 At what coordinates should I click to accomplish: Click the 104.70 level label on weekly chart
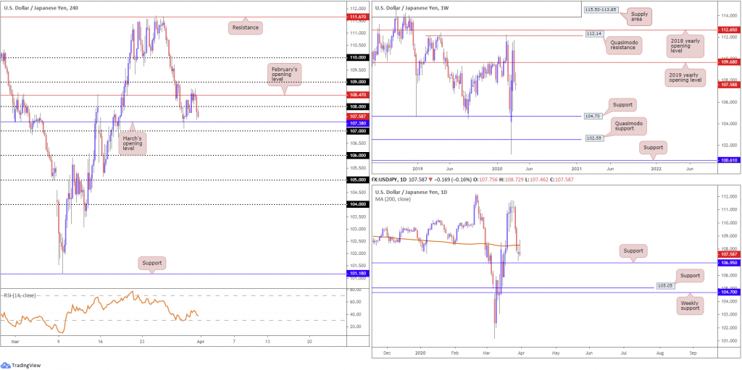point(593,116)
